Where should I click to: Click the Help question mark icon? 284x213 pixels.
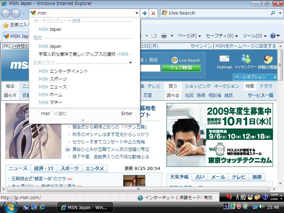point(273,36)
